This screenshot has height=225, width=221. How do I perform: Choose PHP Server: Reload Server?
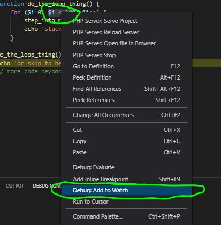126,32
